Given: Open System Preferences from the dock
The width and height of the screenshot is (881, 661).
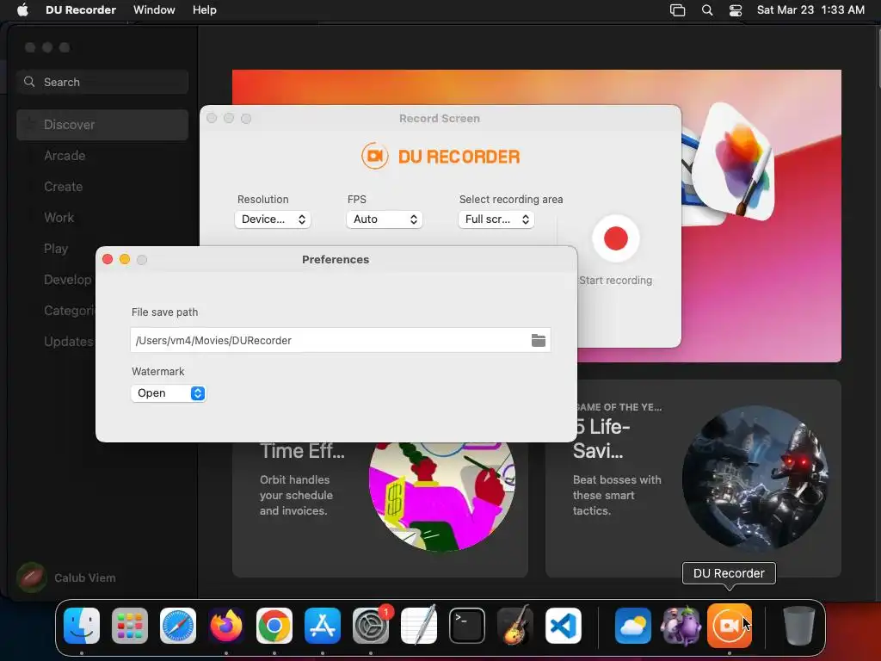Looking at the screenshot, I should pos(371,625).
